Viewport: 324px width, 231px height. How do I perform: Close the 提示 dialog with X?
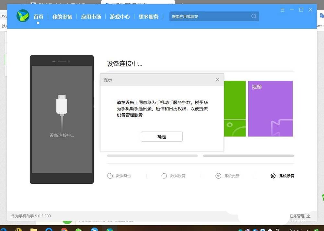217,80
